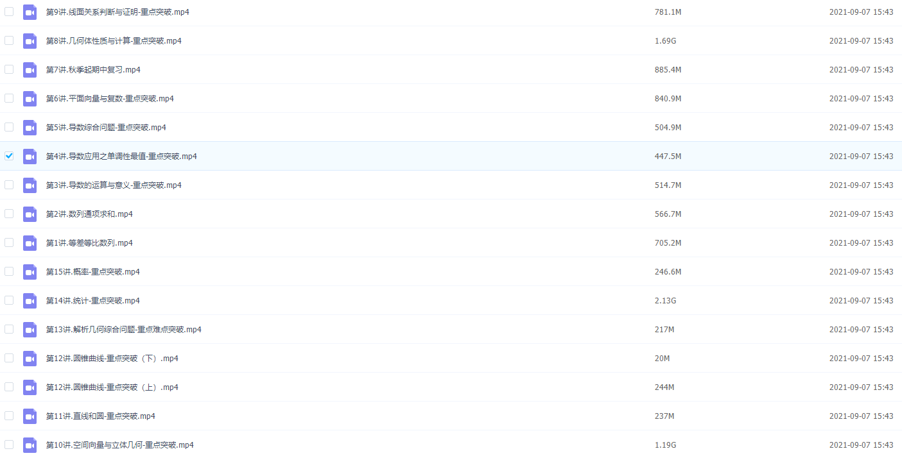
Task: Click video icon for 第10讲.空间向量与立体几何
Action: 30,445
